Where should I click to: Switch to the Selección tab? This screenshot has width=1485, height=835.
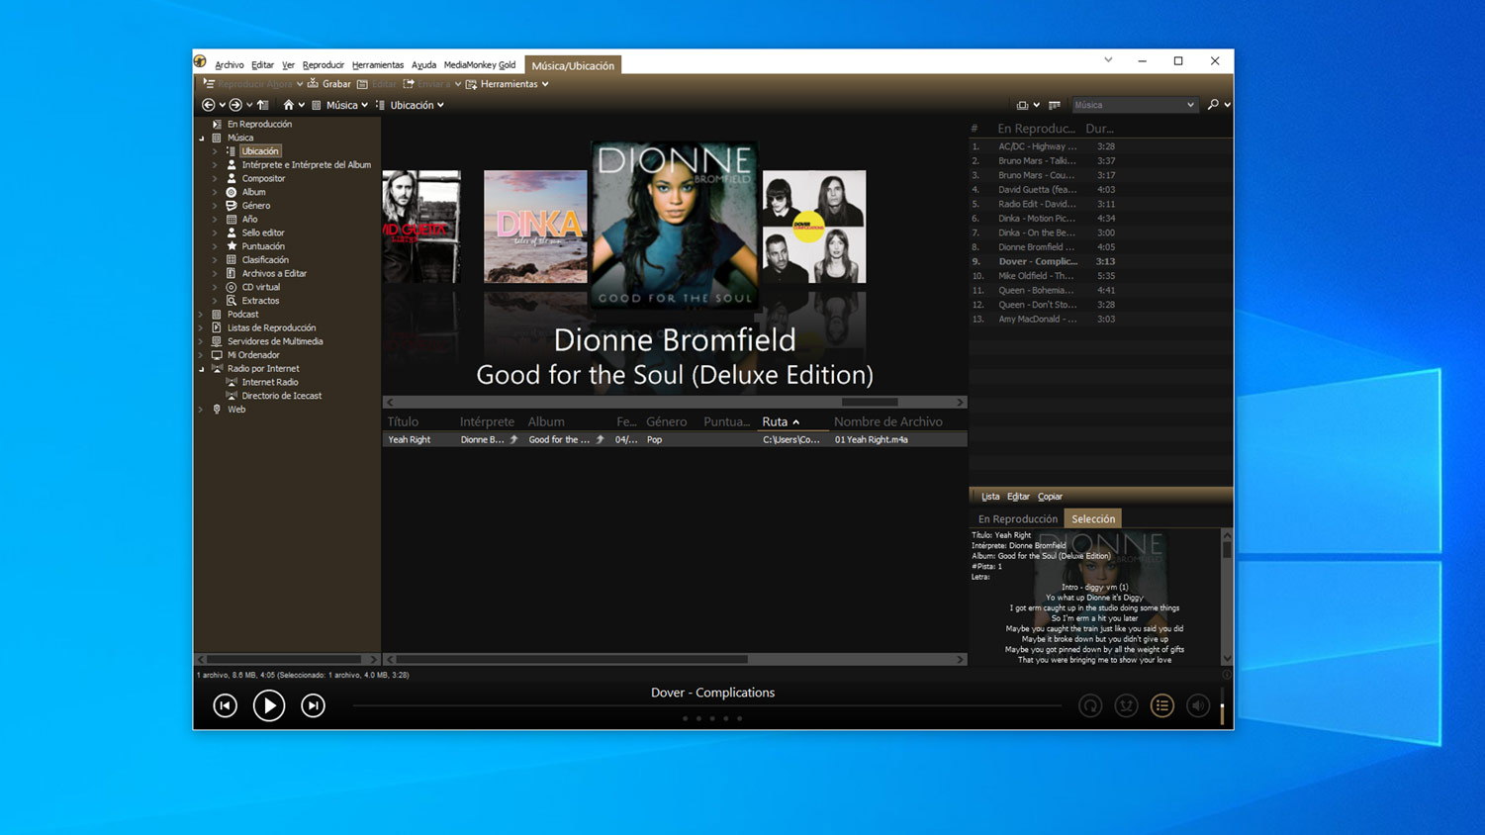coord(1093,518)
